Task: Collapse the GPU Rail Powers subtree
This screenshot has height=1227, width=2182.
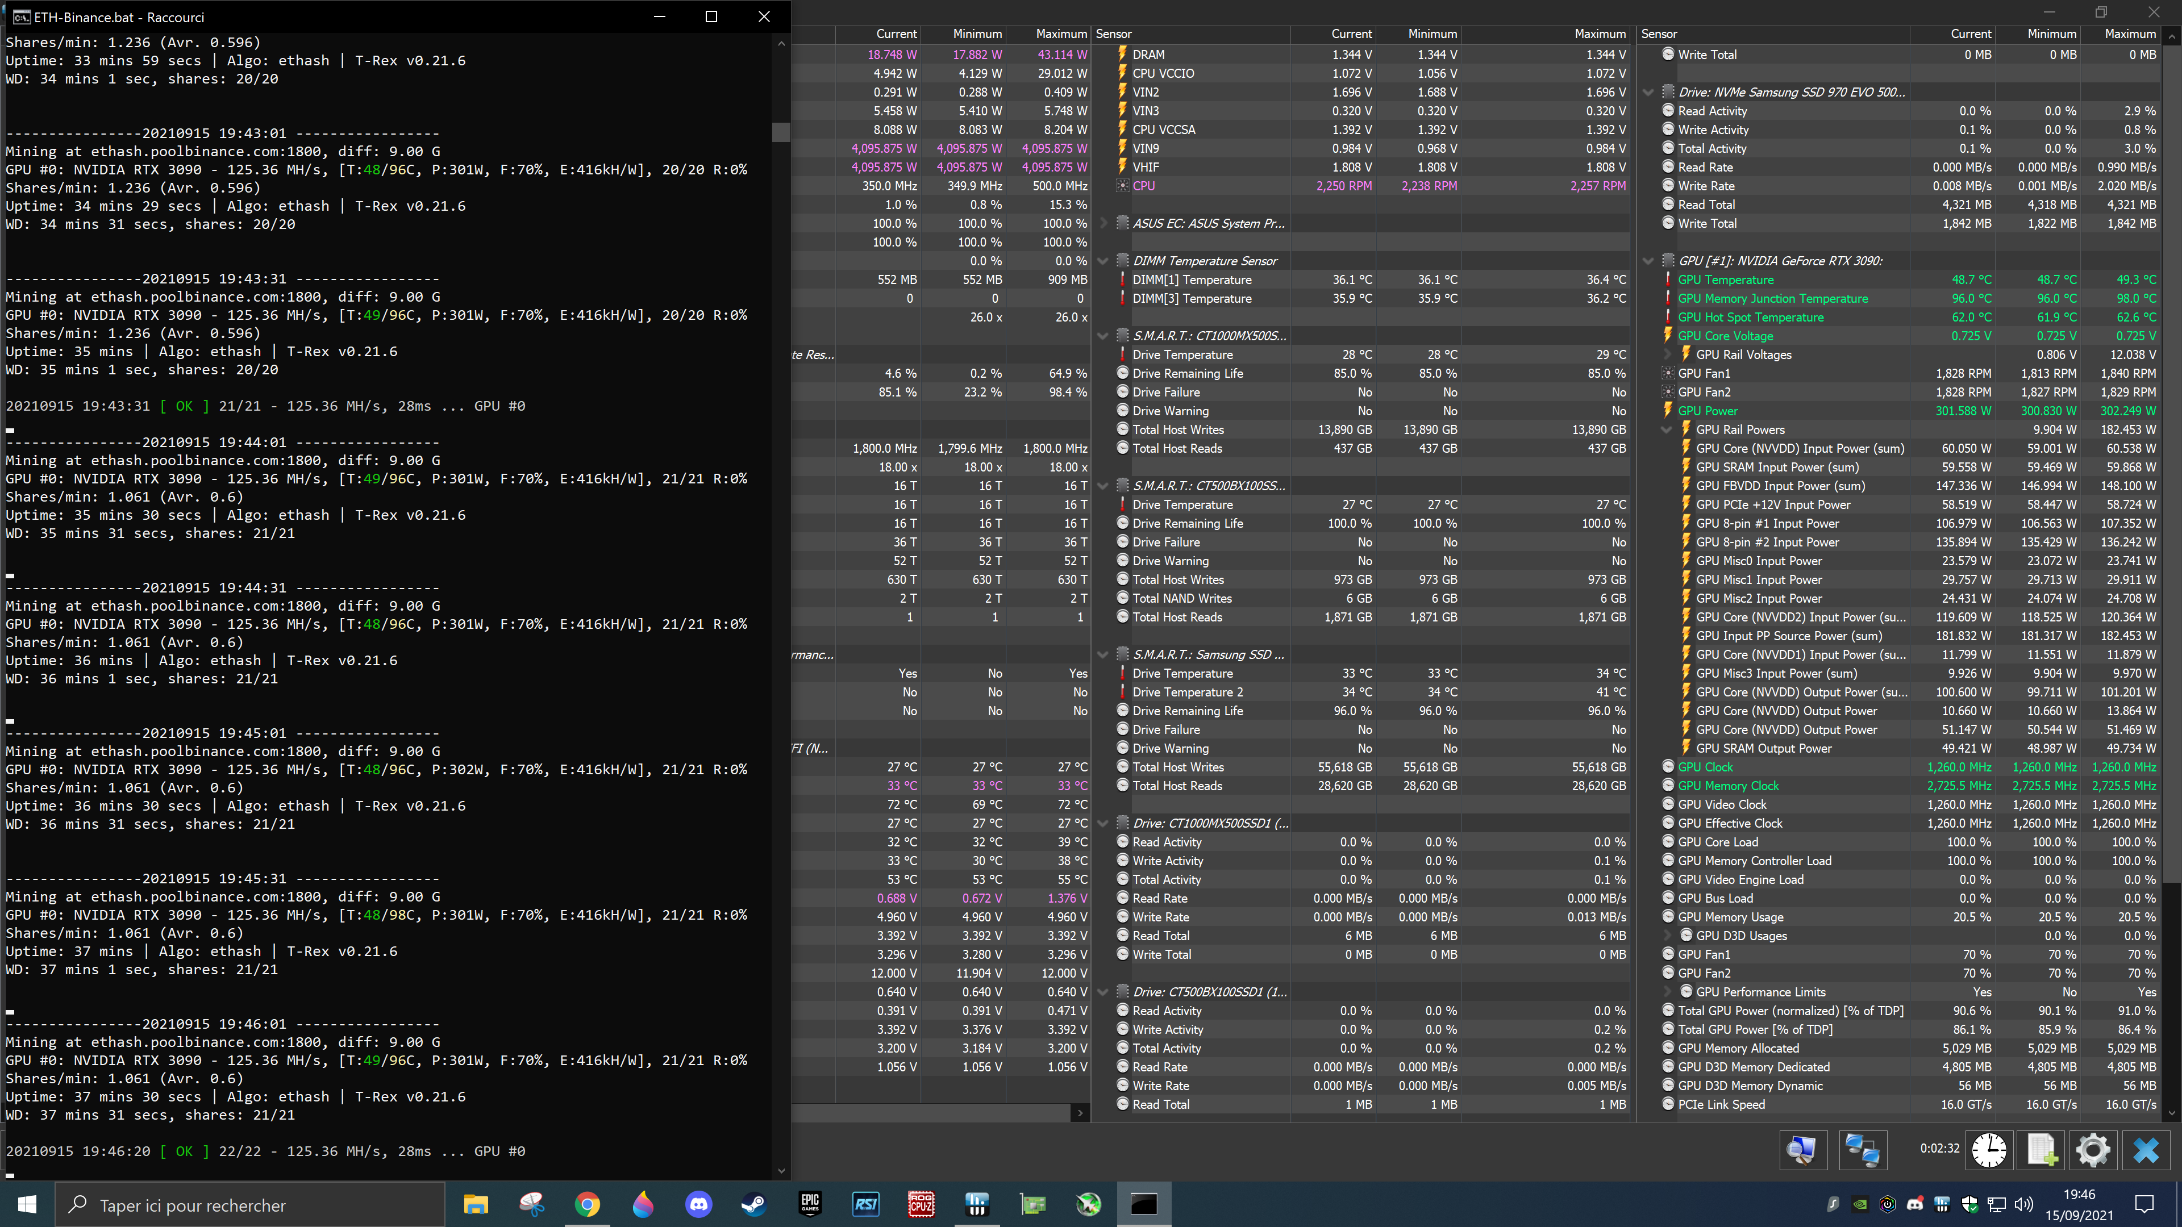Action: tap(1666, 429)
